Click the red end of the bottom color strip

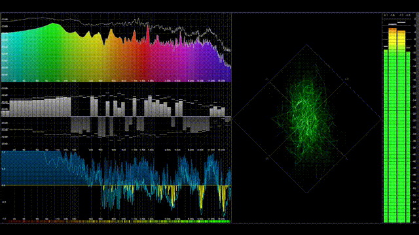point(10,221)
